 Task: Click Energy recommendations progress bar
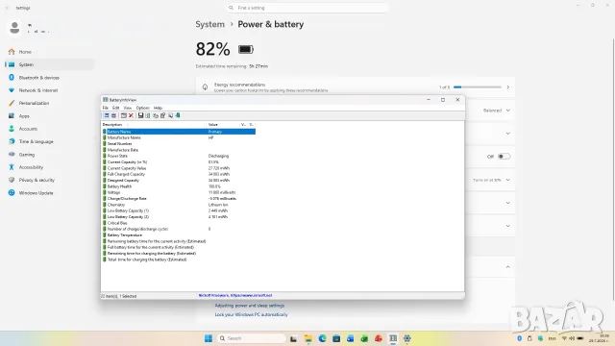click(478, 87)
